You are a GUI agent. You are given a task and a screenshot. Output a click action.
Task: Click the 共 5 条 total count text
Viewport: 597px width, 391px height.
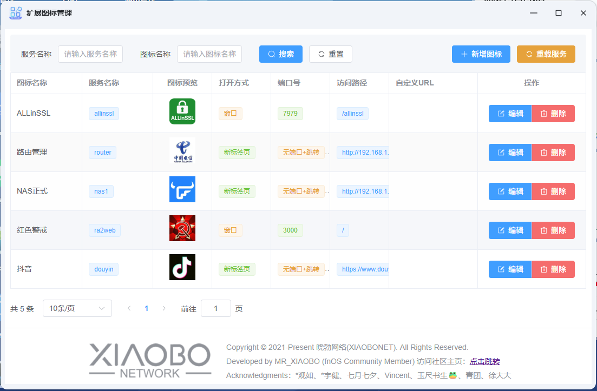point(22,309)
